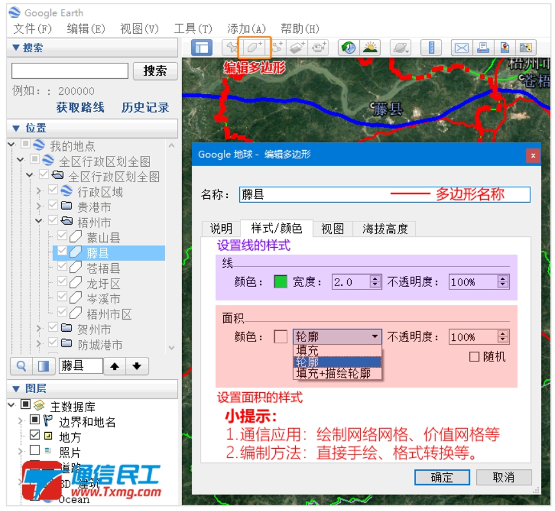Click the Save Image toolbar icon
The height and width of the screenshot is (511, 555).
pos(504,47)
